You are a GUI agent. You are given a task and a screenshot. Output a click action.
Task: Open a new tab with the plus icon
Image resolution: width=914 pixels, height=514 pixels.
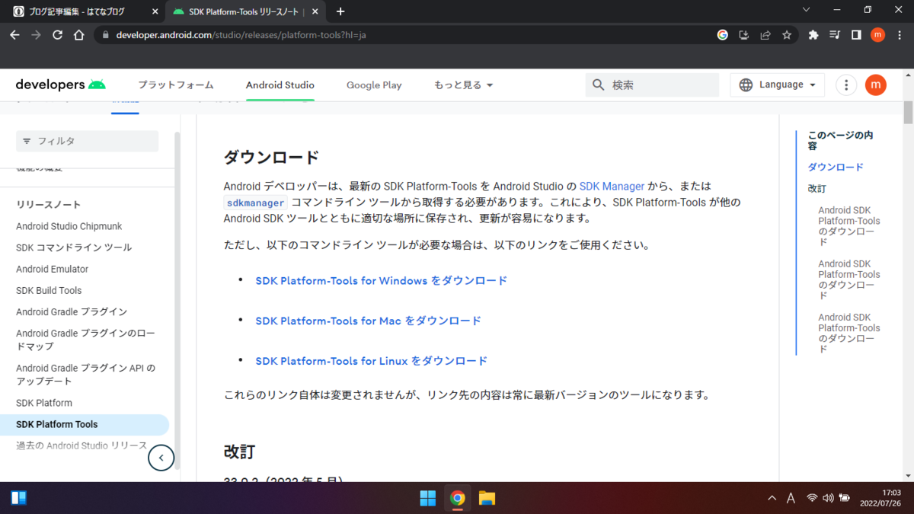point(340,11)
